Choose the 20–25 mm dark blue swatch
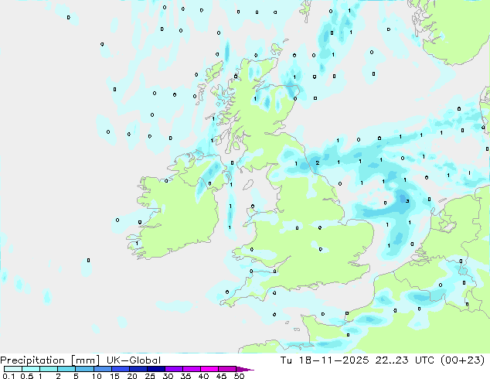 [138, 369]
